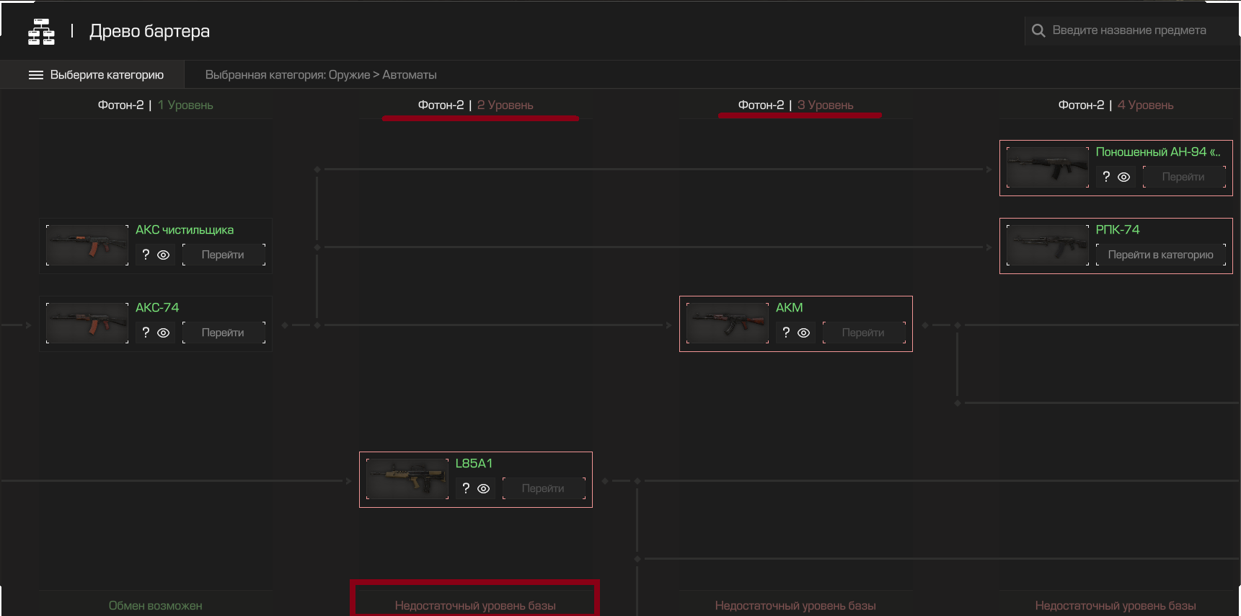The image size is (1241, 616).
Task: Toggle eye preview for Поношенный АН-94
Action: tap(1124, 177)
